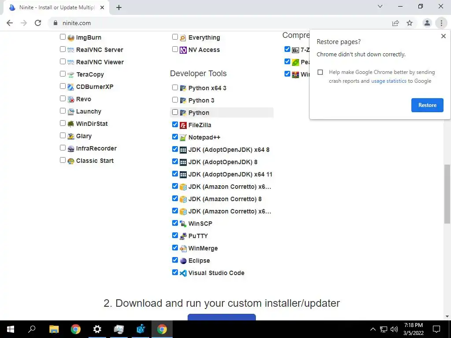
Task: Click the Eclipse icon
Action: coord(183,261)
